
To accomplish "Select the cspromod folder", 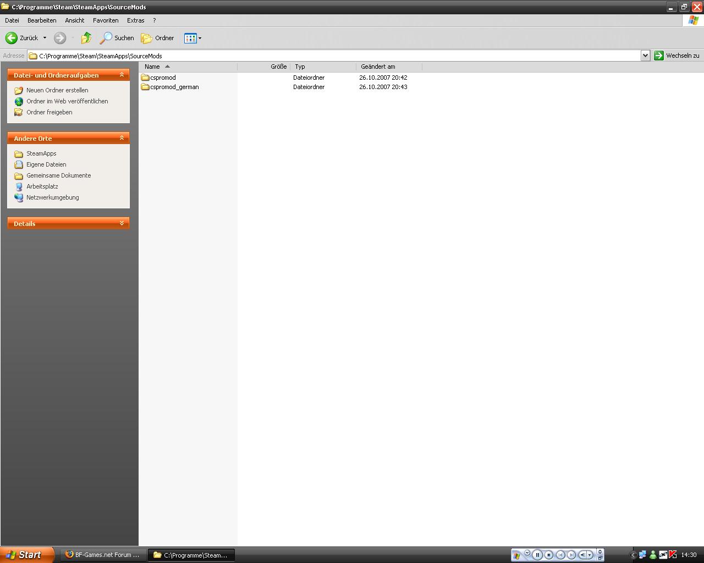I will point(158,78).
